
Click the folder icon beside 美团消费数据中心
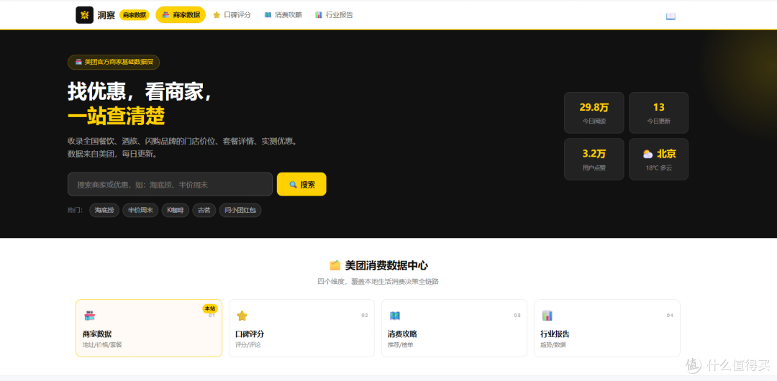[x=335, y=265]
